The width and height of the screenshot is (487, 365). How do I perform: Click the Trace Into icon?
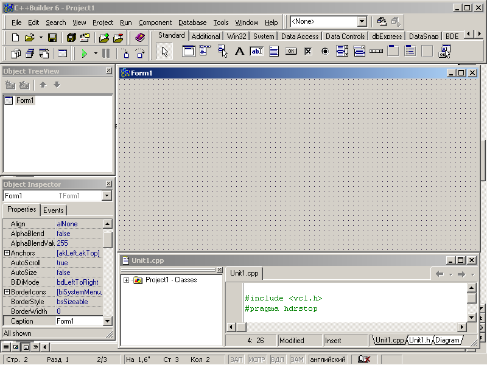coord(125,54)
